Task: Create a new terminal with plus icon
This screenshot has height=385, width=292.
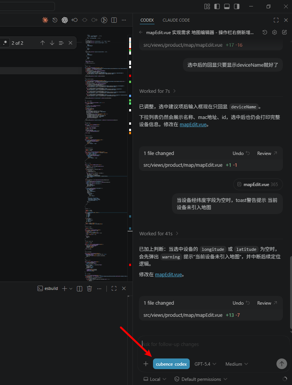Action: coord(64,288)
